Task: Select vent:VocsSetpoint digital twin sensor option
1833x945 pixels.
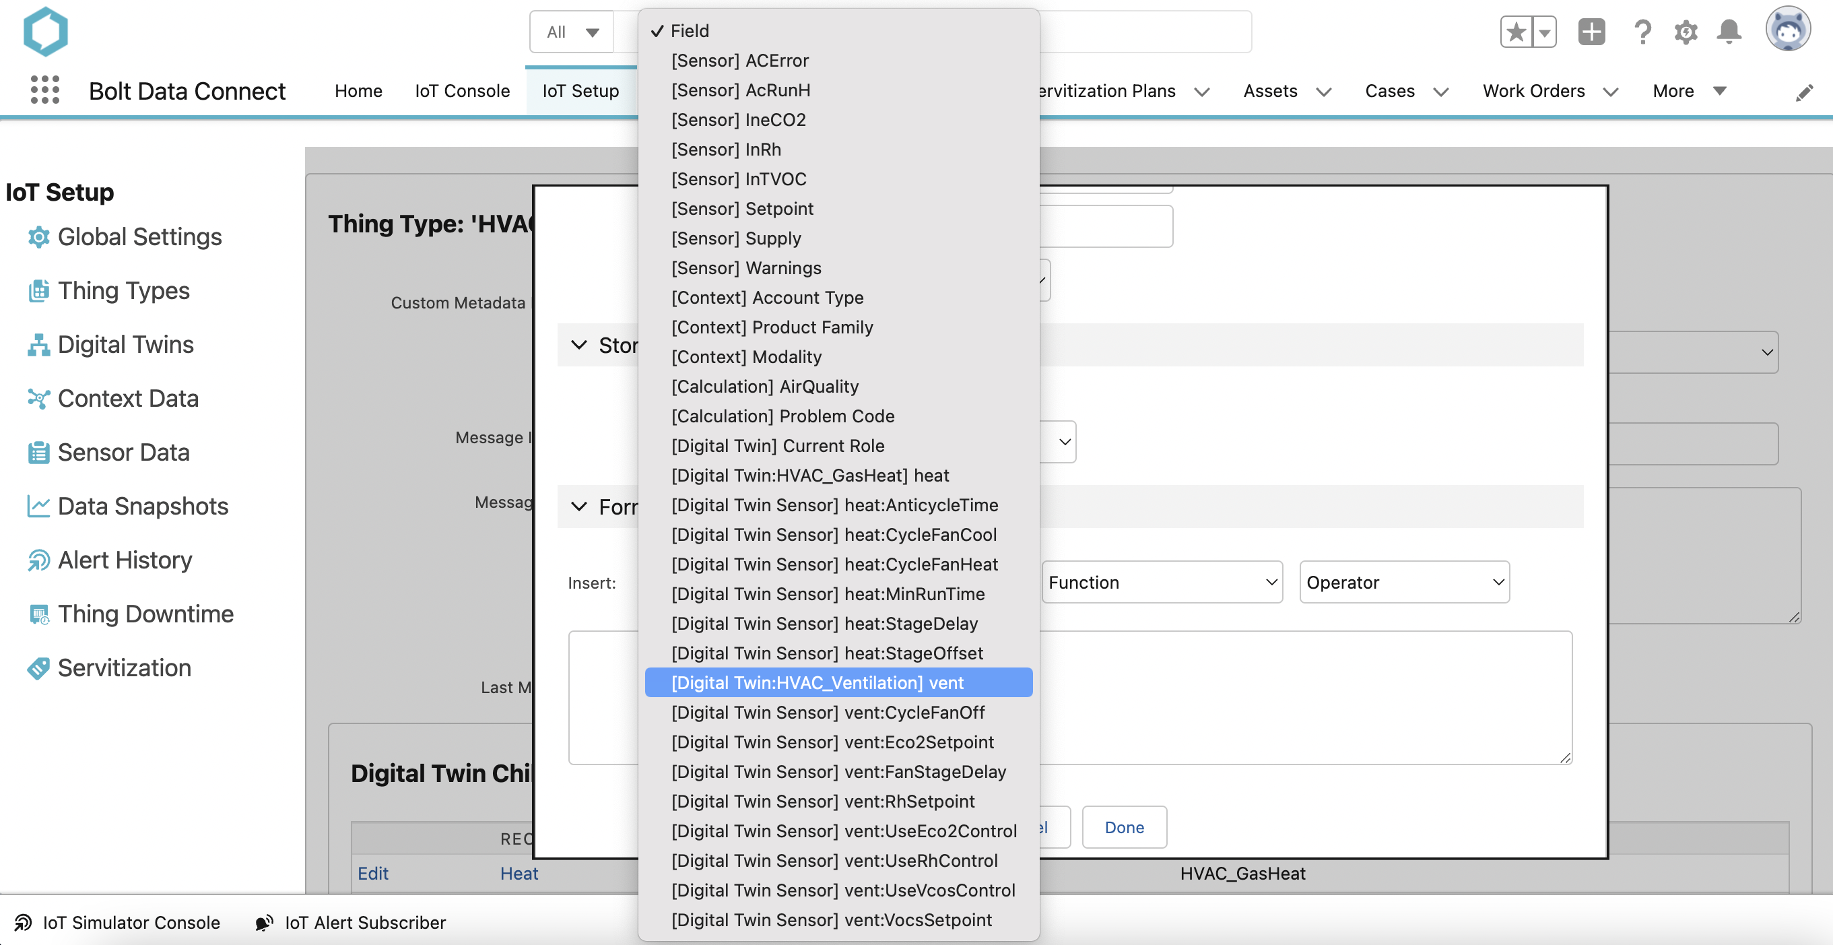Action: point(838,920)
